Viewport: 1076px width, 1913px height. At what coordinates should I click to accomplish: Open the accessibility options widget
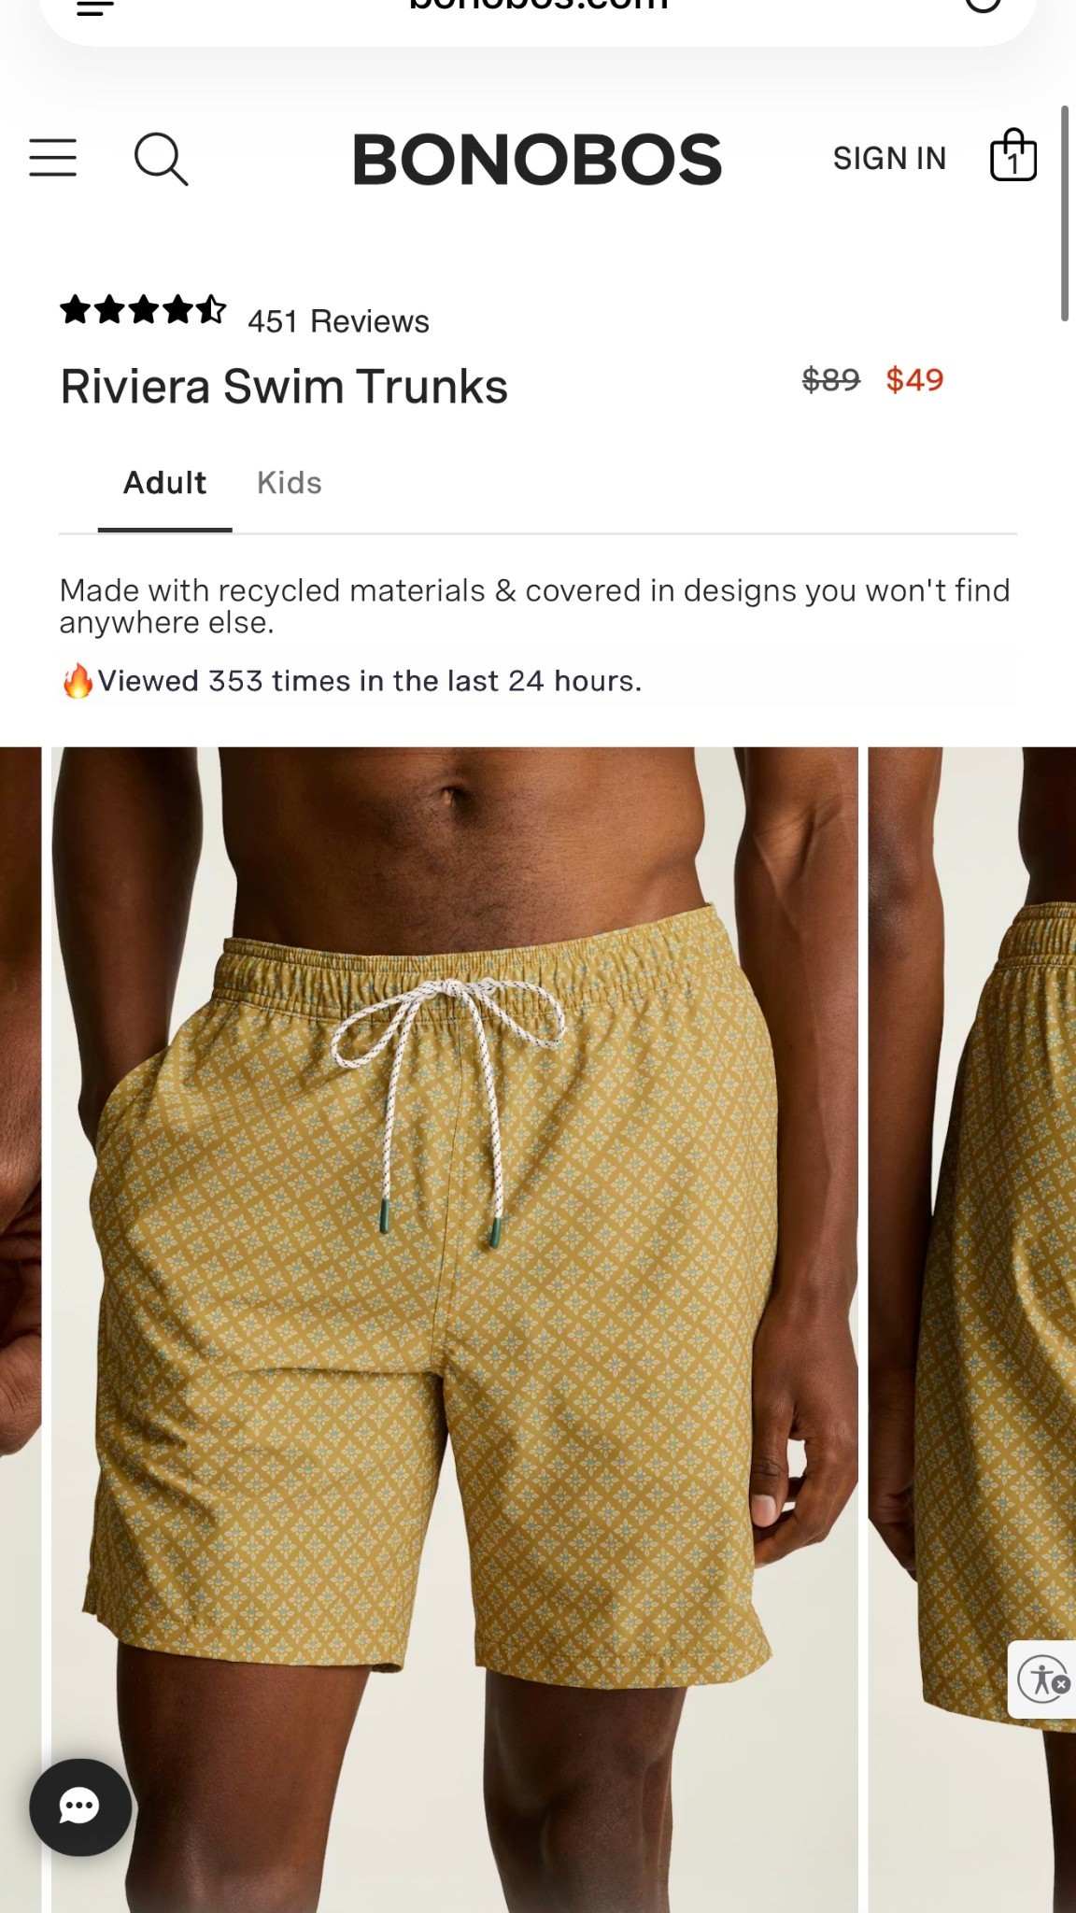tap(1039, 1679)
